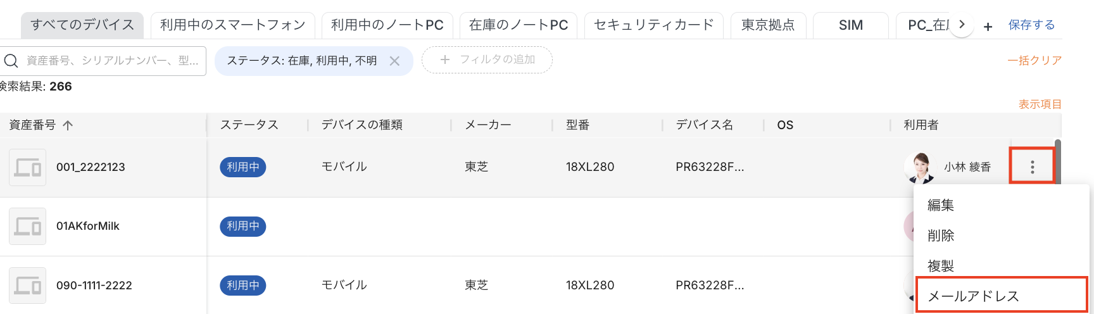Click the 一括クリア link
Image resolution: width=1094 pixels, height=314 pixels.
pos(1034,60)
